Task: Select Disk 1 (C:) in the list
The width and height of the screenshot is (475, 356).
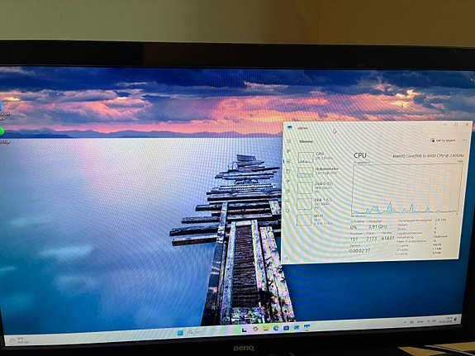Action: pyautogui.click(x=315, y=203)
